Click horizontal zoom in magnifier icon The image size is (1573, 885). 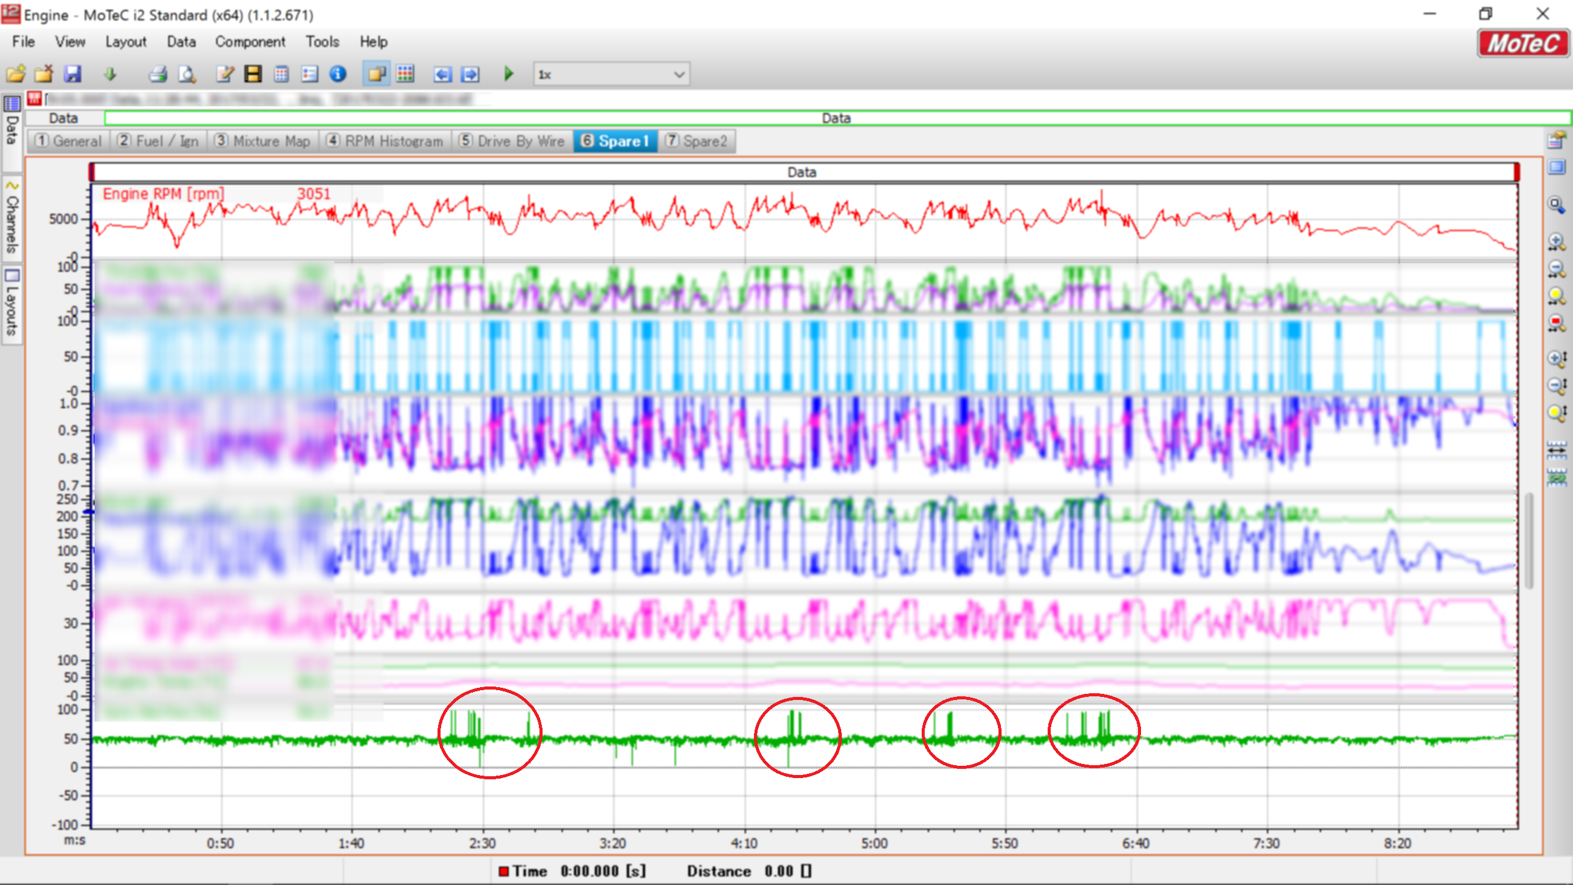click(1556, 242)
